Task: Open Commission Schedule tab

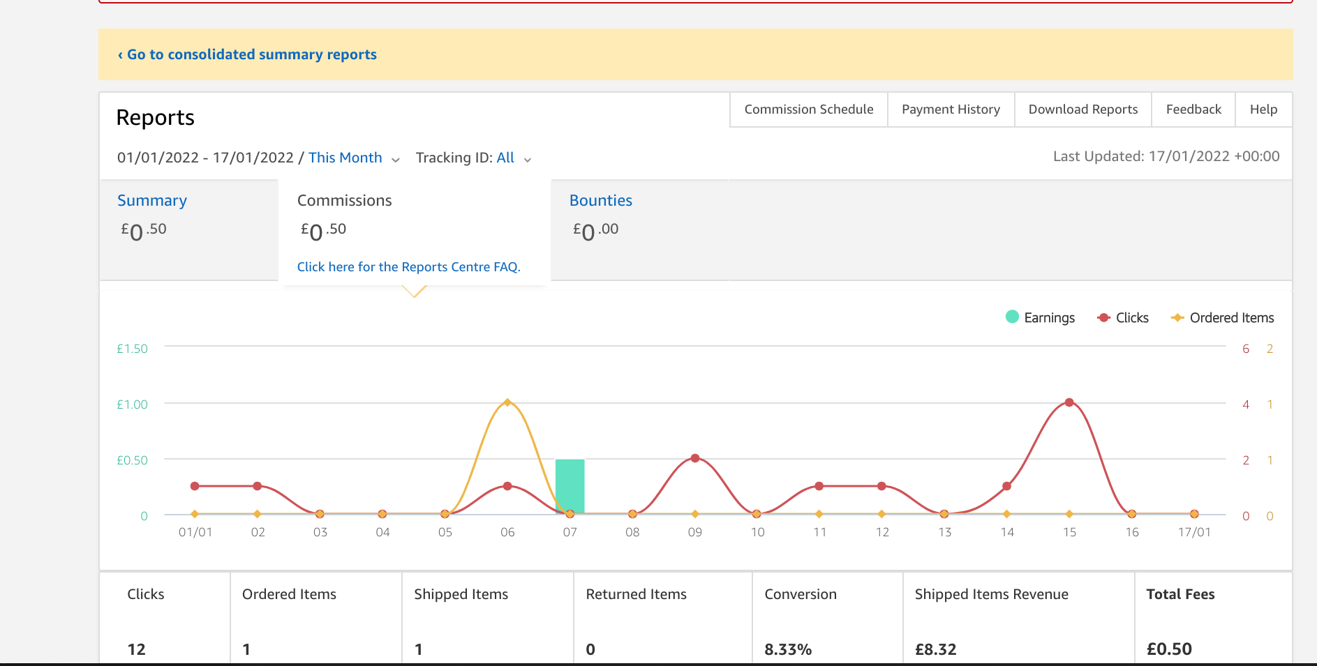Action: tap(808, 109)
